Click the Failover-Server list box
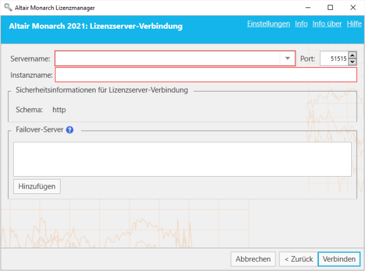Screen dimensions: 365x271 tap(182, 159)
